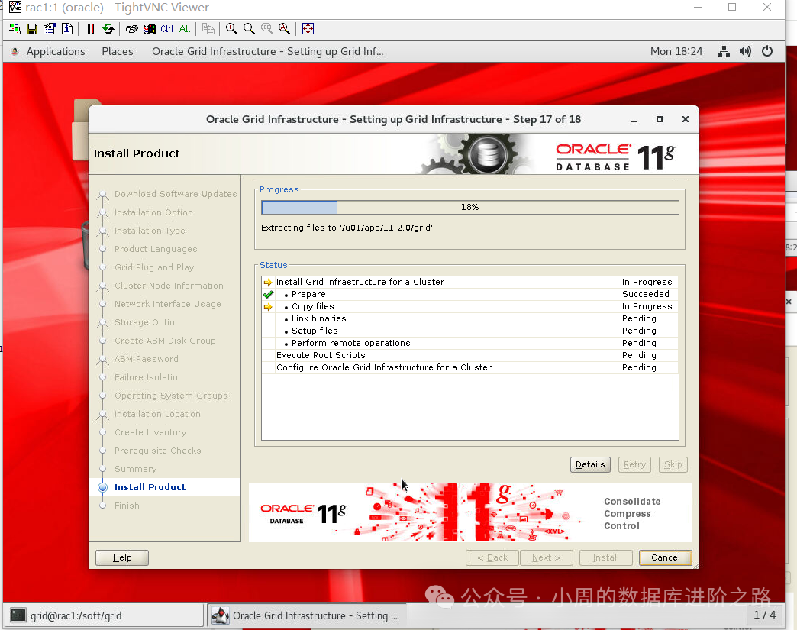The height and width of the screenshot is (630, 797).
Task: Select the Create Inventory step
Action: point(150,432)
